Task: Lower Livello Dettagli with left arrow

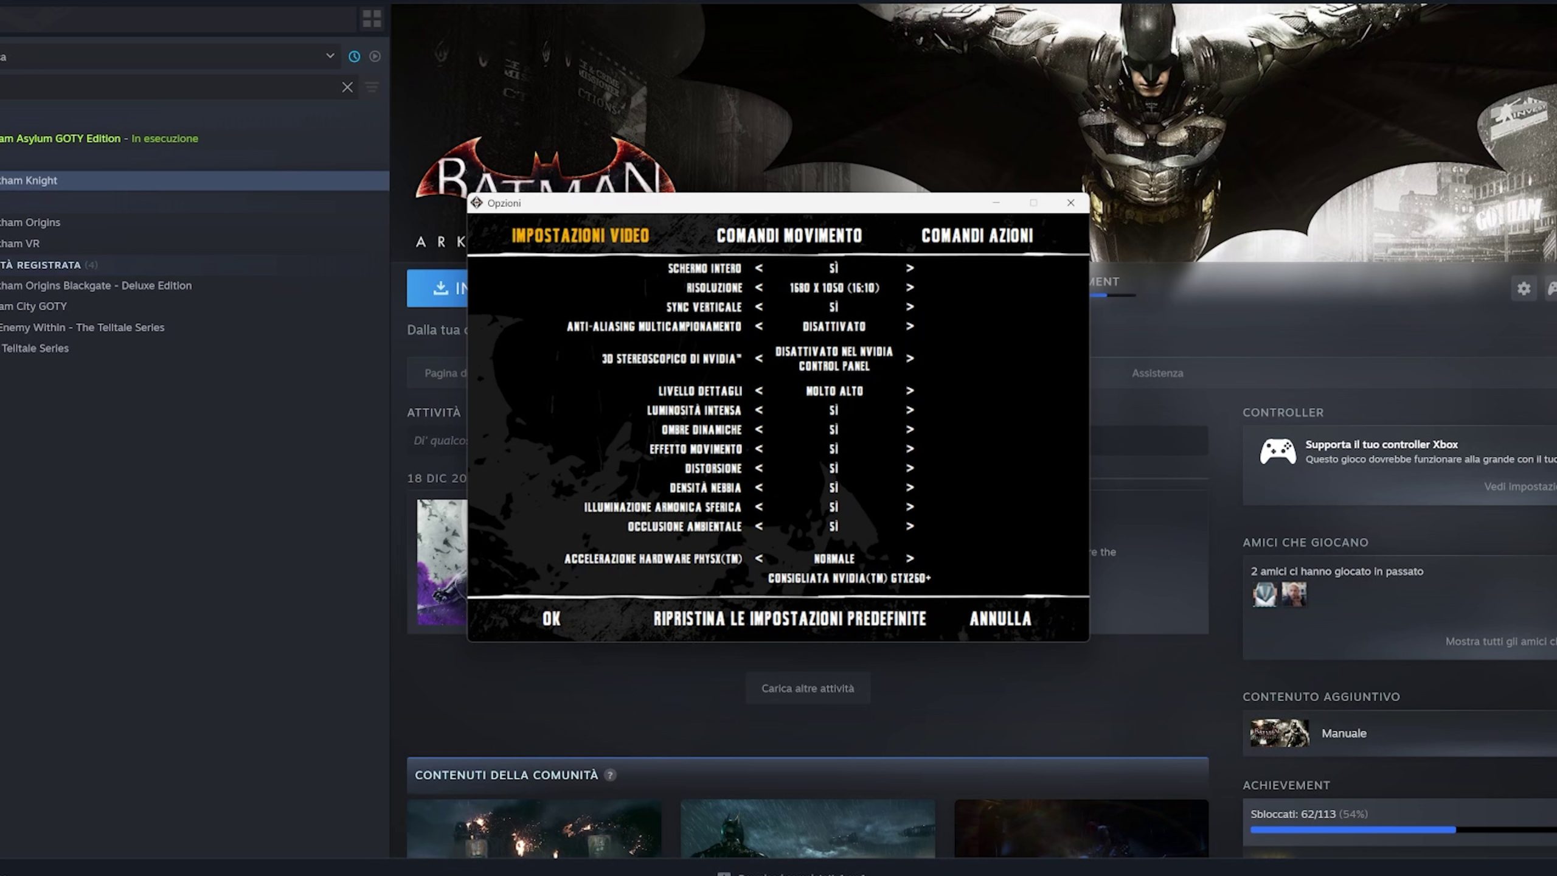Action: [758, 391]
